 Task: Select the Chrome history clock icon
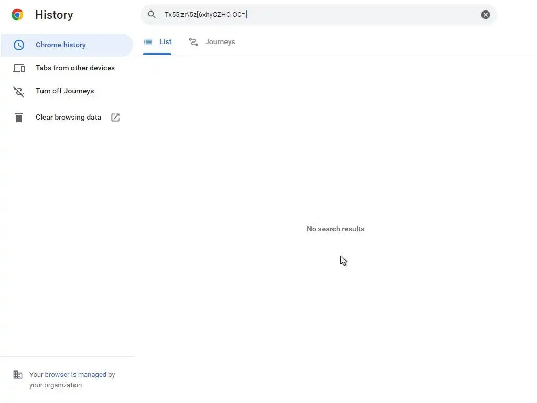(19, 45)
